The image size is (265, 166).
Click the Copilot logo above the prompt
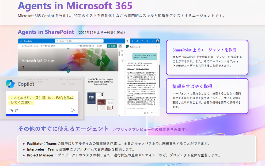[10, 84]
